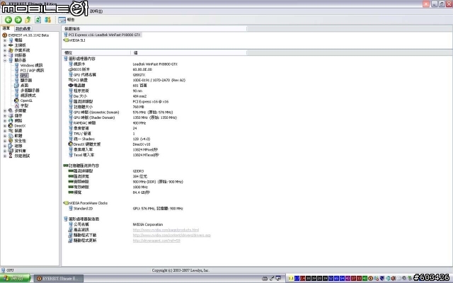Click the GDDR3 value cell
The image size is (453, 283).
pos(138,171)
